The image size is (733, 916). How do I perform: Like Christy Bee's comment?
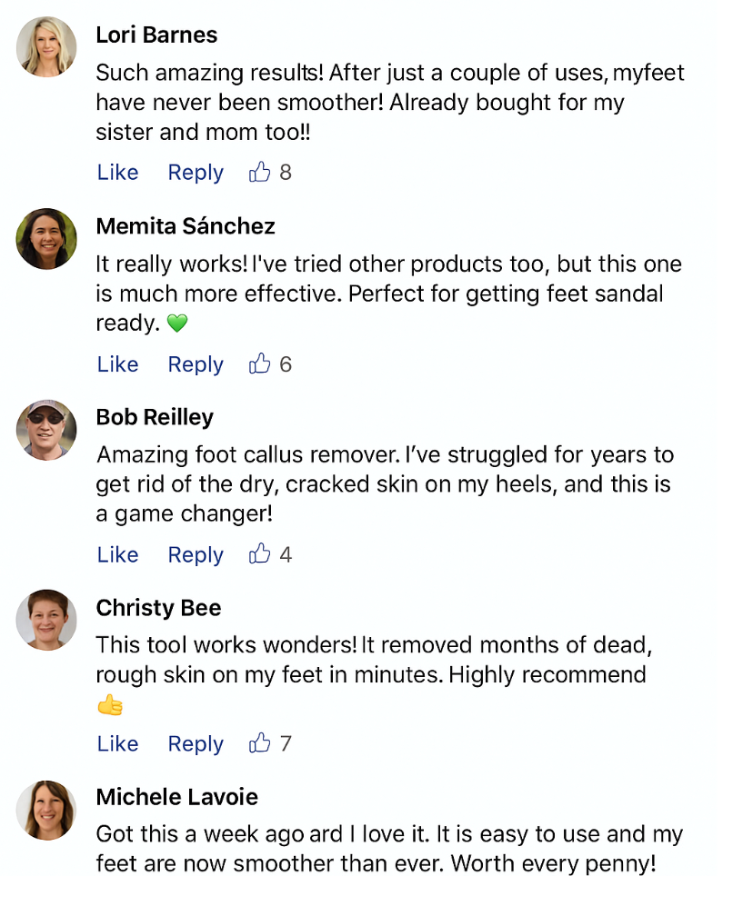117,743
